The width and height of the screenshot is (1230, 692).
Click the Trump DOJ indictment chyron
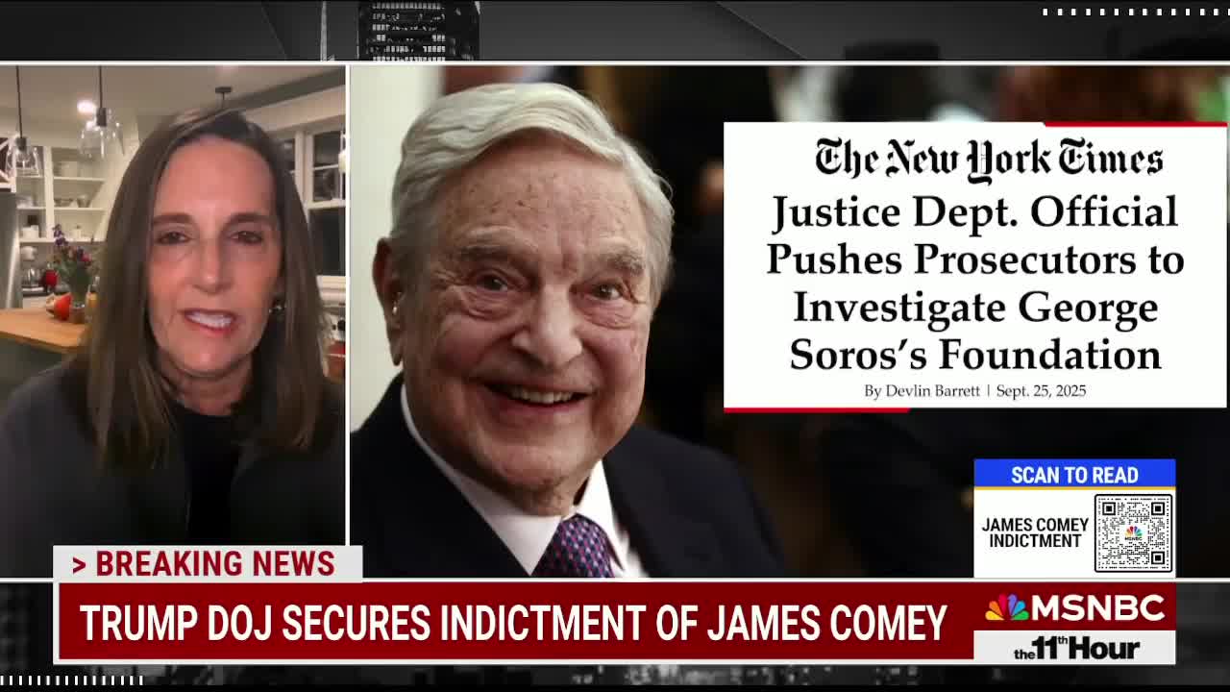514,624
